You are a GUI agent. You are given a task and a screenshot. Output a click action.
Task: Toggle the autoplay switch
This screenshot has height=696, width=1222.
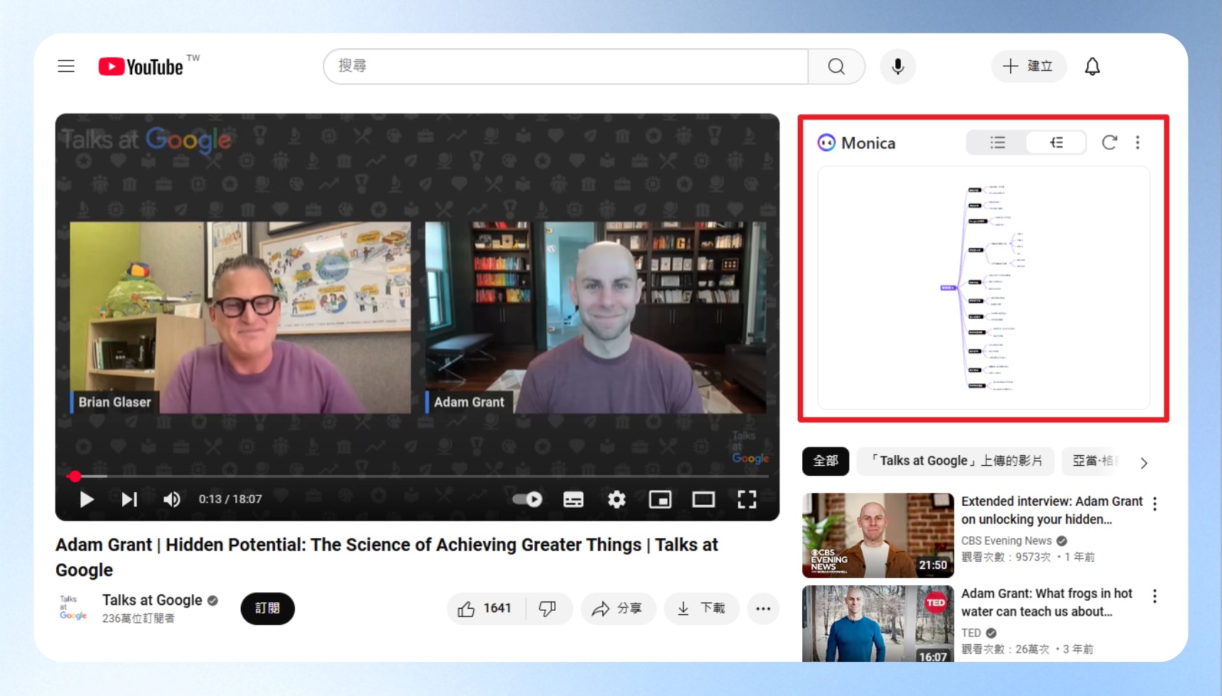click(527, 499)
